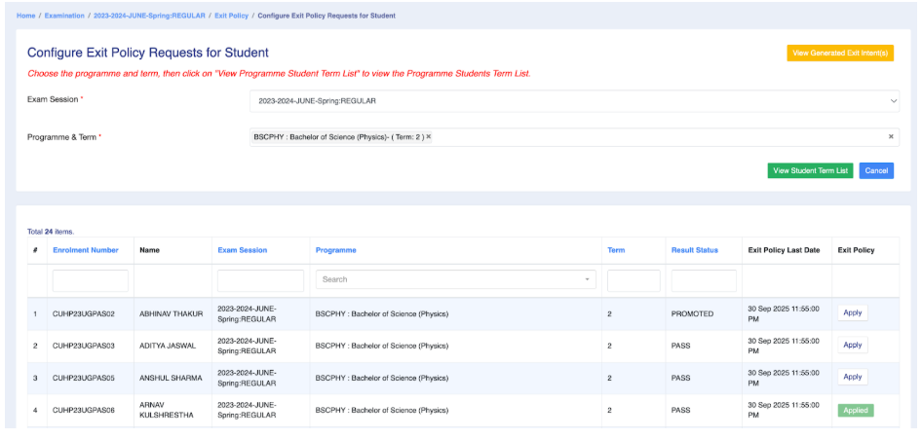Remove the BSCPHY programme tag with x
Screen dimensions: 922x439
[x=429, y=137]
